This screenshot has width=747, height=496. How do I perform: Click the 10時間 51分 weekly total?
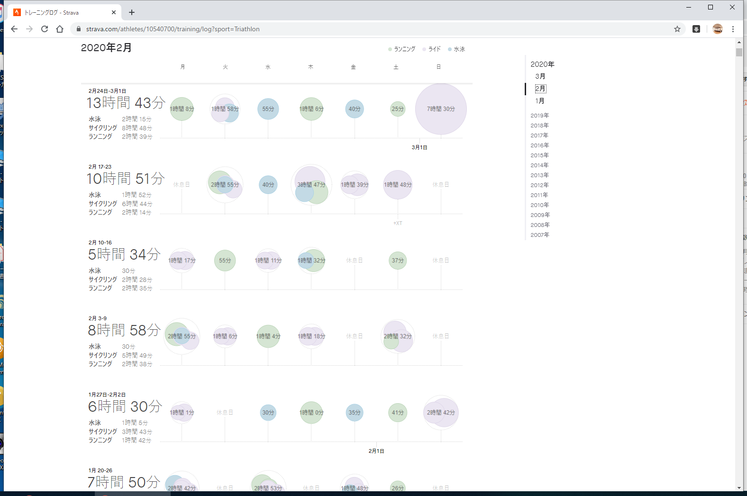click(126, 179)
